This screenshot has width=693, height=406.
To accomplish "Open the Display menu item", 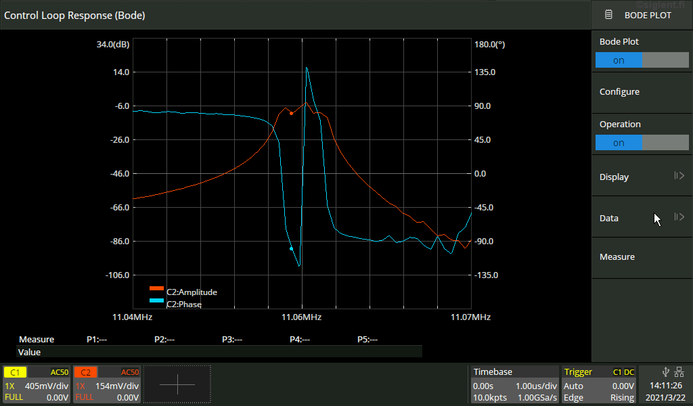I will coord(642,177).
